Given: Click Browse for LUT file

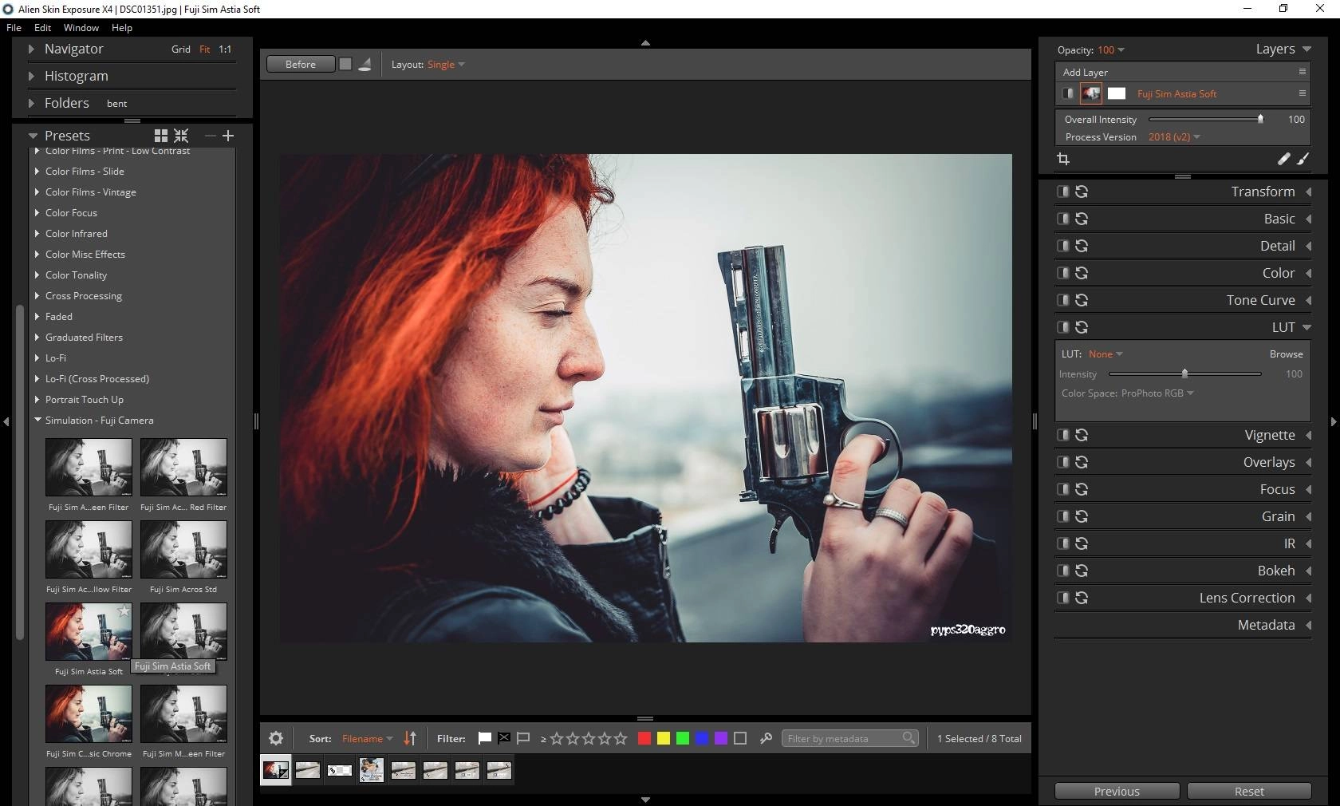Looking at the screenshot, I should [x=1287, y=354].
